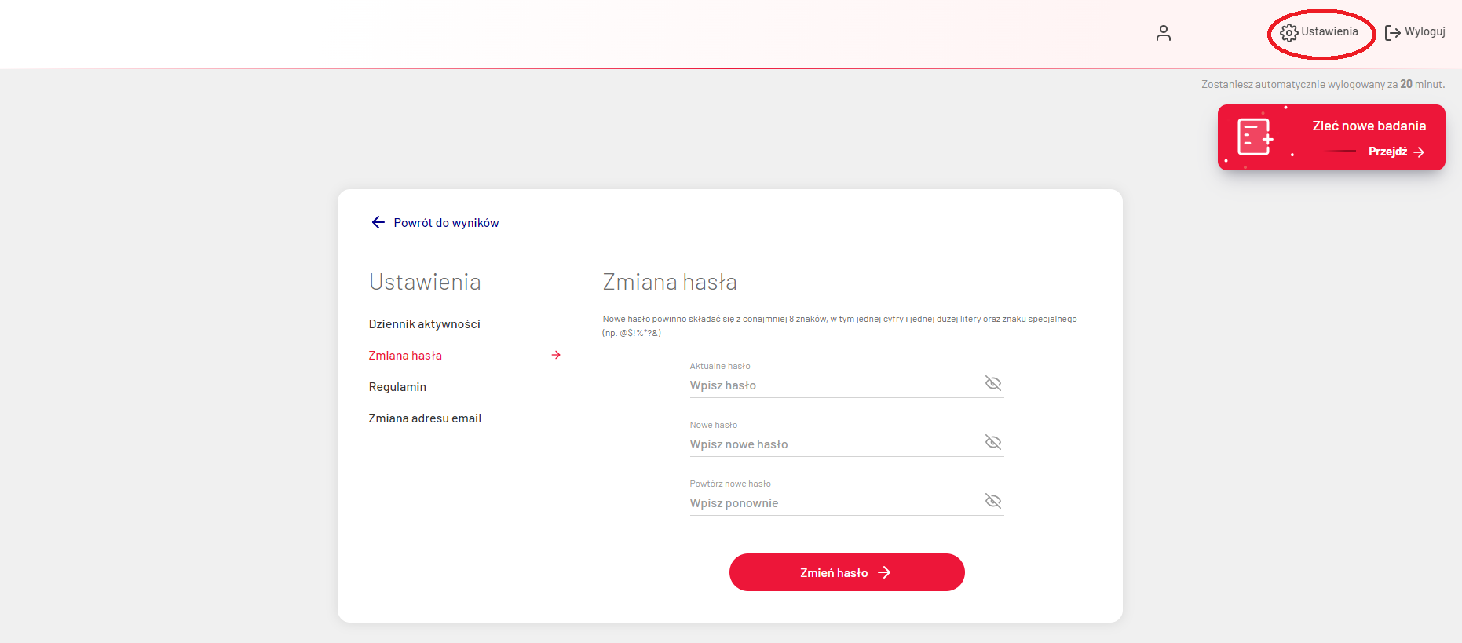Select Zmiana hasła in settings menu
This screenshot has width=1462, height=643.
pos(405,356)
